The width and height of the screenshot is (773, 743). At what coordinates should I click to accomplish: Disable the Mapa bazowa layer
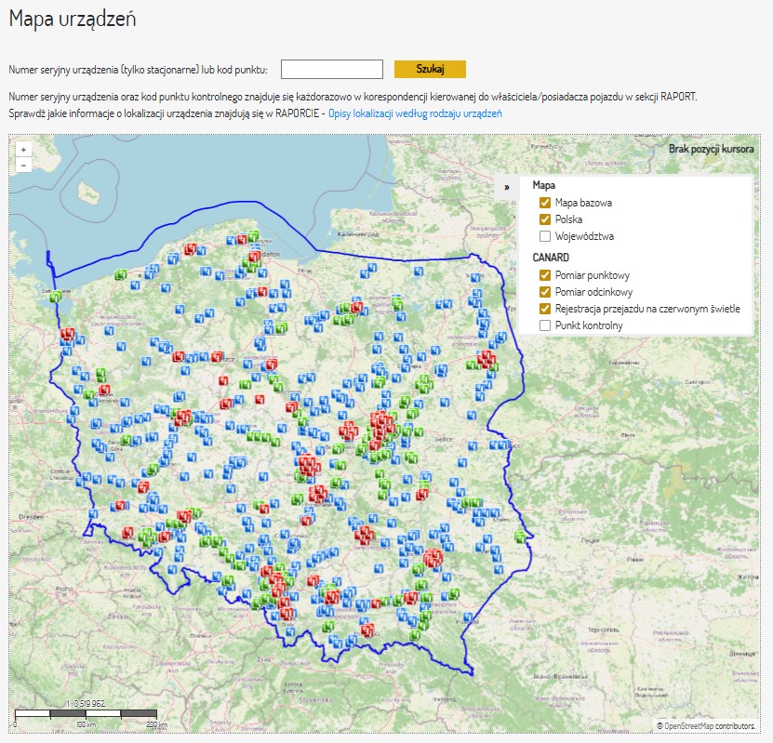coord(544,203)
